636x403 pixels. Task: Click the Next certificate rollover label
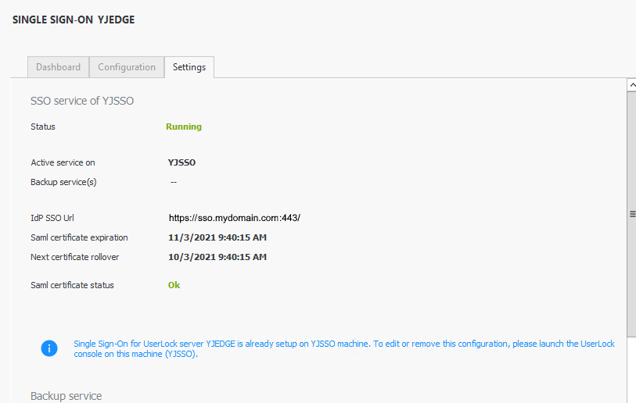[x=74, y=257]
